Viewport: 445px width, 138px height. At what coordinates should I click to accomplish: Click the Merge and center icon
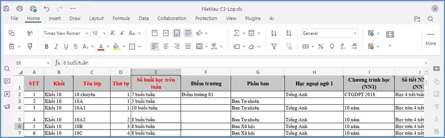point(199,46)
